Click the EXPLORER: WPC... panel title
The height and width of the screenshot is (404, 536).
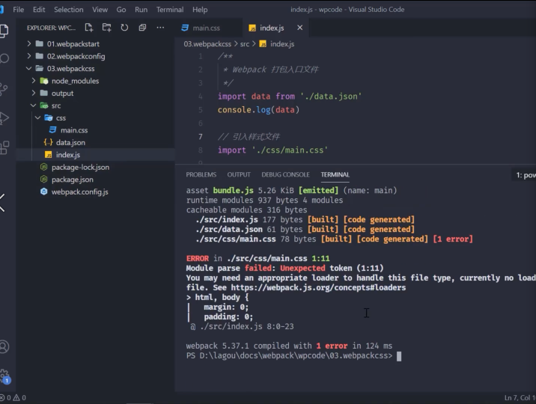[51, 28]
